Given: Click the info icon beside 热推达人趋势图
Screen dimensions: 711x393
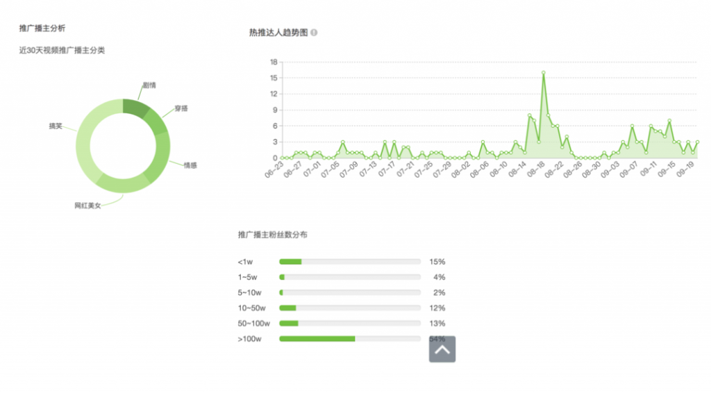Looking at the screenshot, I should coord(315,33).
